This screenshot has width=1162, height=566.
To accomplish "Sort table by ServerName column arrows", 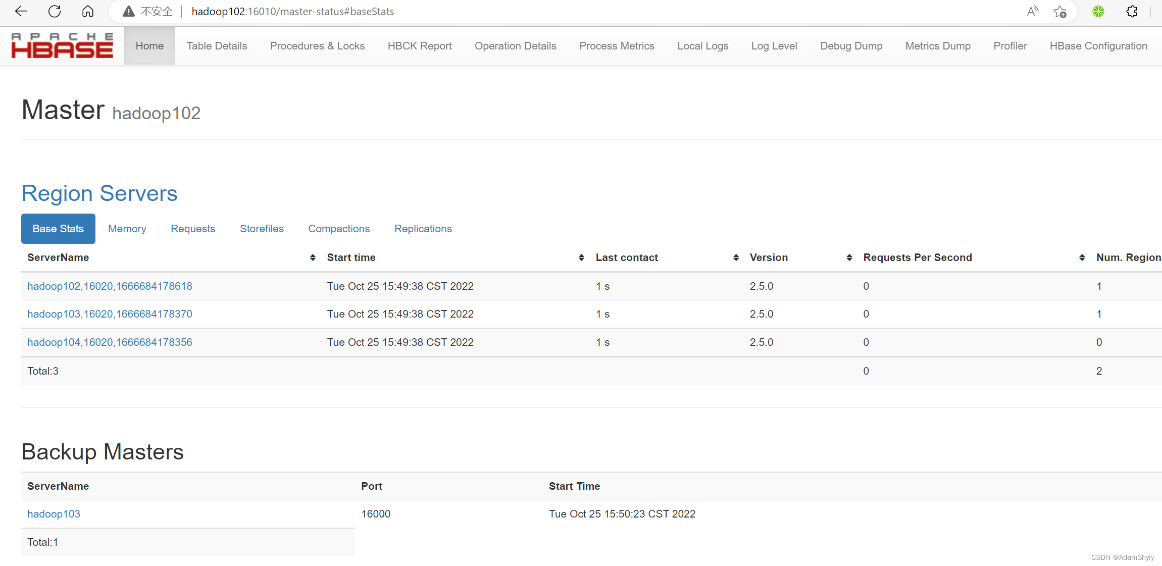I will [x=313, y=258].
